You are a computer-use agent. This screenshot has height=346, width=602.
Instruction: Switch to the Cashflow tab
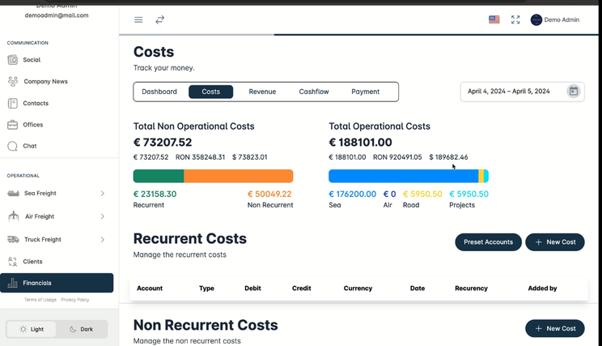(x=314, y=92)
